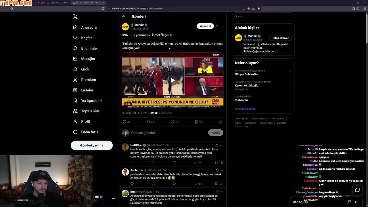Screen dimensions: 368x207
Task: Open Gizlilik Politikası footer link
Action: point(260,119)
